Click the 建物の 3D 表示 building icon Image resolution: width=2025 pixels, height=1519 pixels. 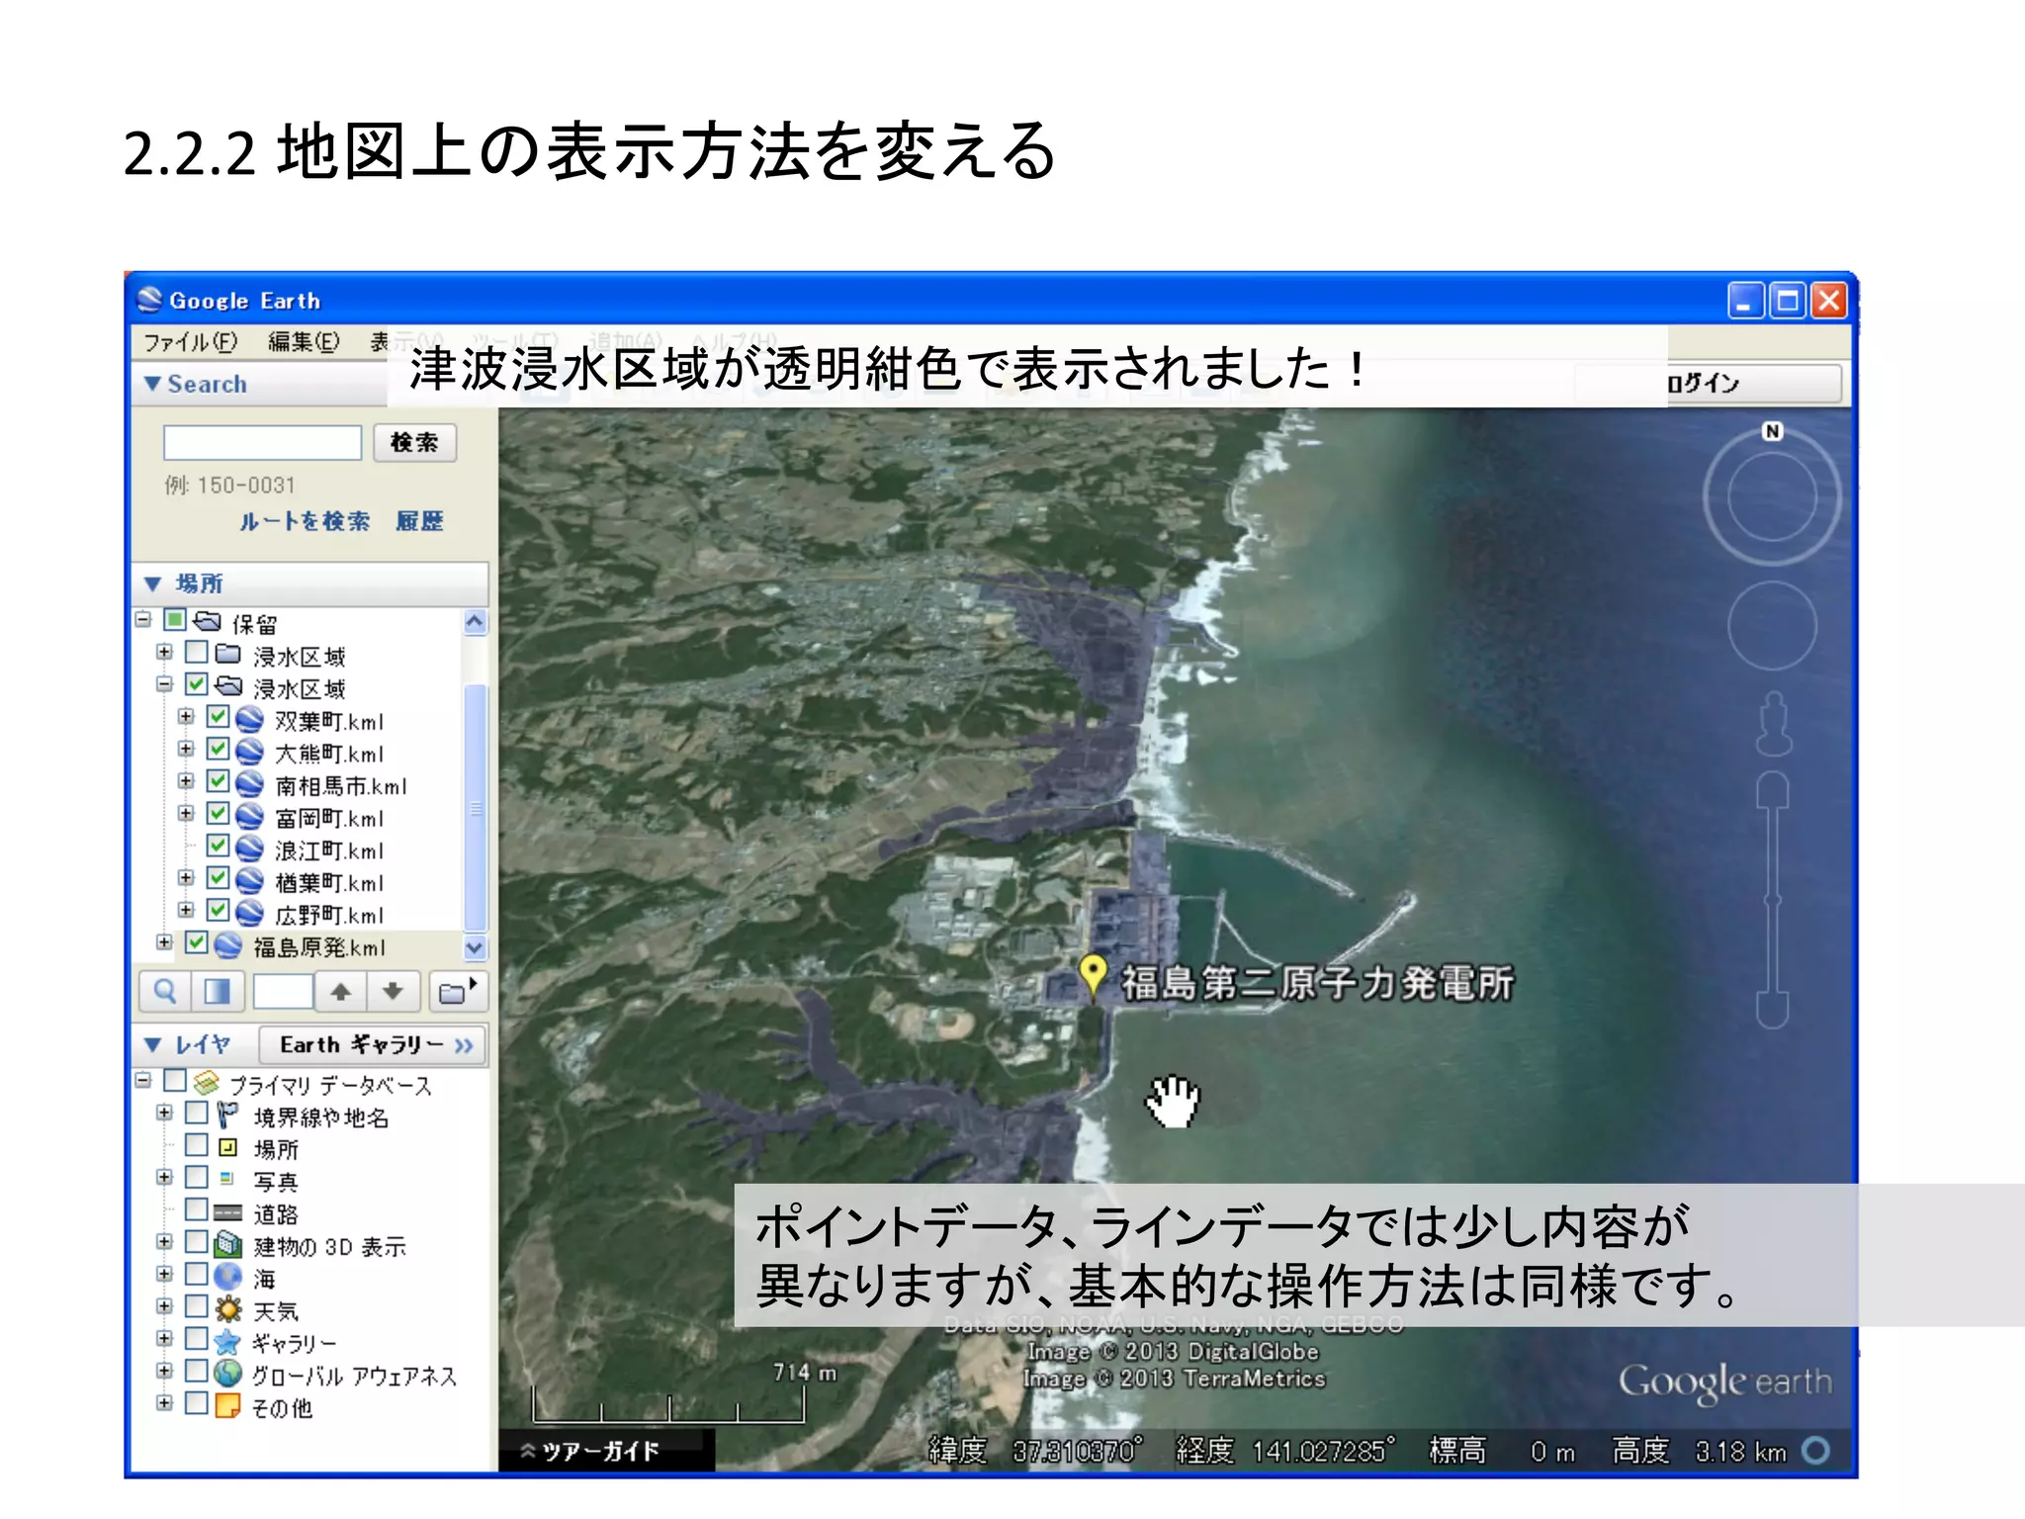click(228, 1244)
